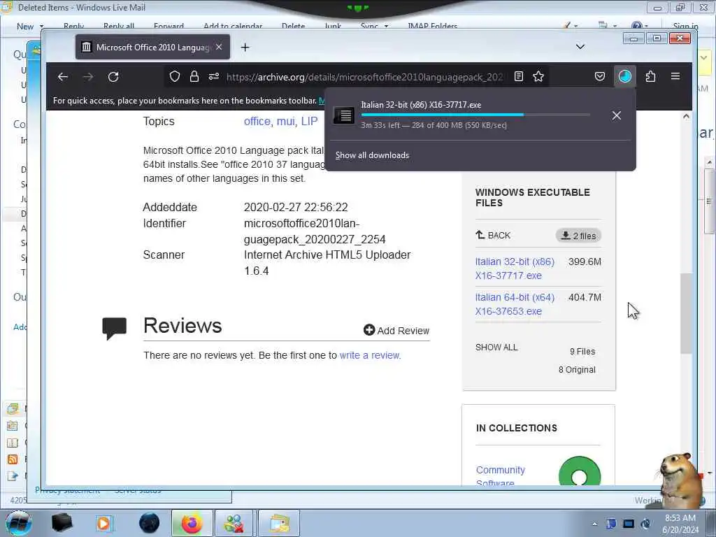Select the Addeddate value 2020-02-27 22:56:22
This screenshot has height=537, width=716.
[296, 207]
